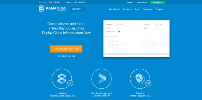Viewport: 202px width, 100px height.
Task: Open the Resources menu
Action: click(147, 9)
